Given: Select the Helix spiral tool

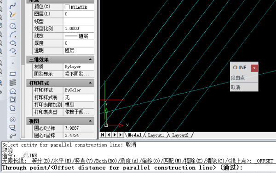Looking at the screenshot, I should [12, 83].
